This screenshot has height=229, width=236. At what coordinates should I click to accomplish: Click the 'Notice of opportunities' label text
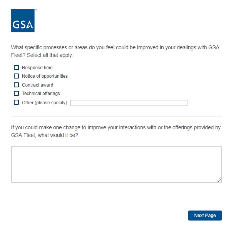(x=45, y=76)
